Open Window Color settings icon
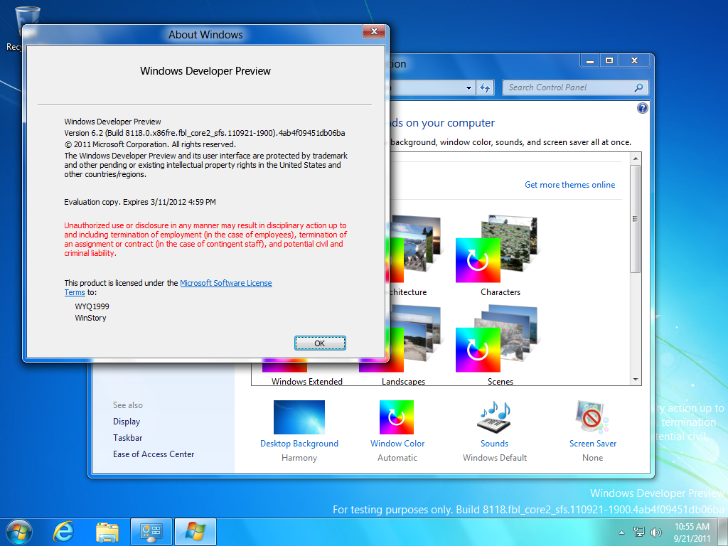The height and width of the screenshot is (546, 728). pos(397,417)
